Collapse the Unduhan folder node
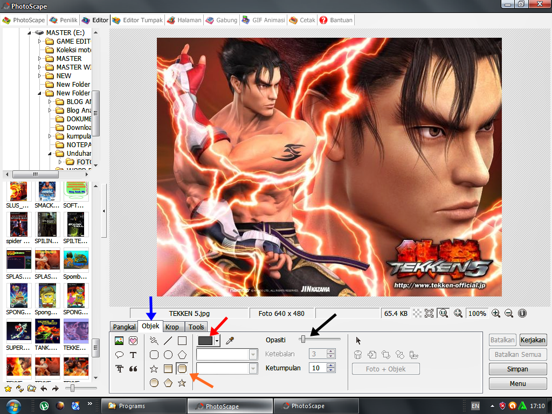The width and height of the screenshot is (552, 414). (x=50, y=154)
